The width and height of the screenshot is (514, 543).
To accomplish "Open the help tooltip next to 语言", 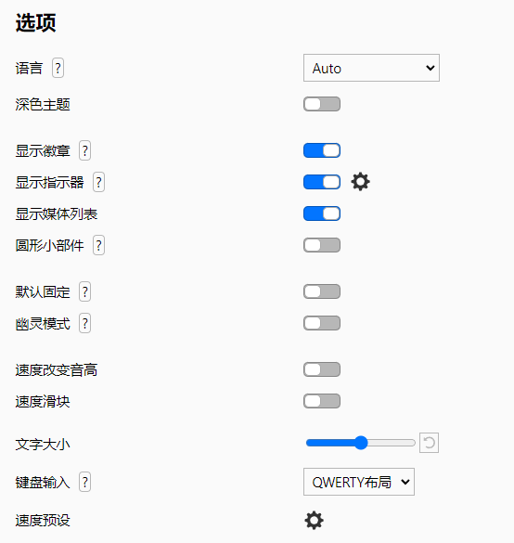I will 58,68.
